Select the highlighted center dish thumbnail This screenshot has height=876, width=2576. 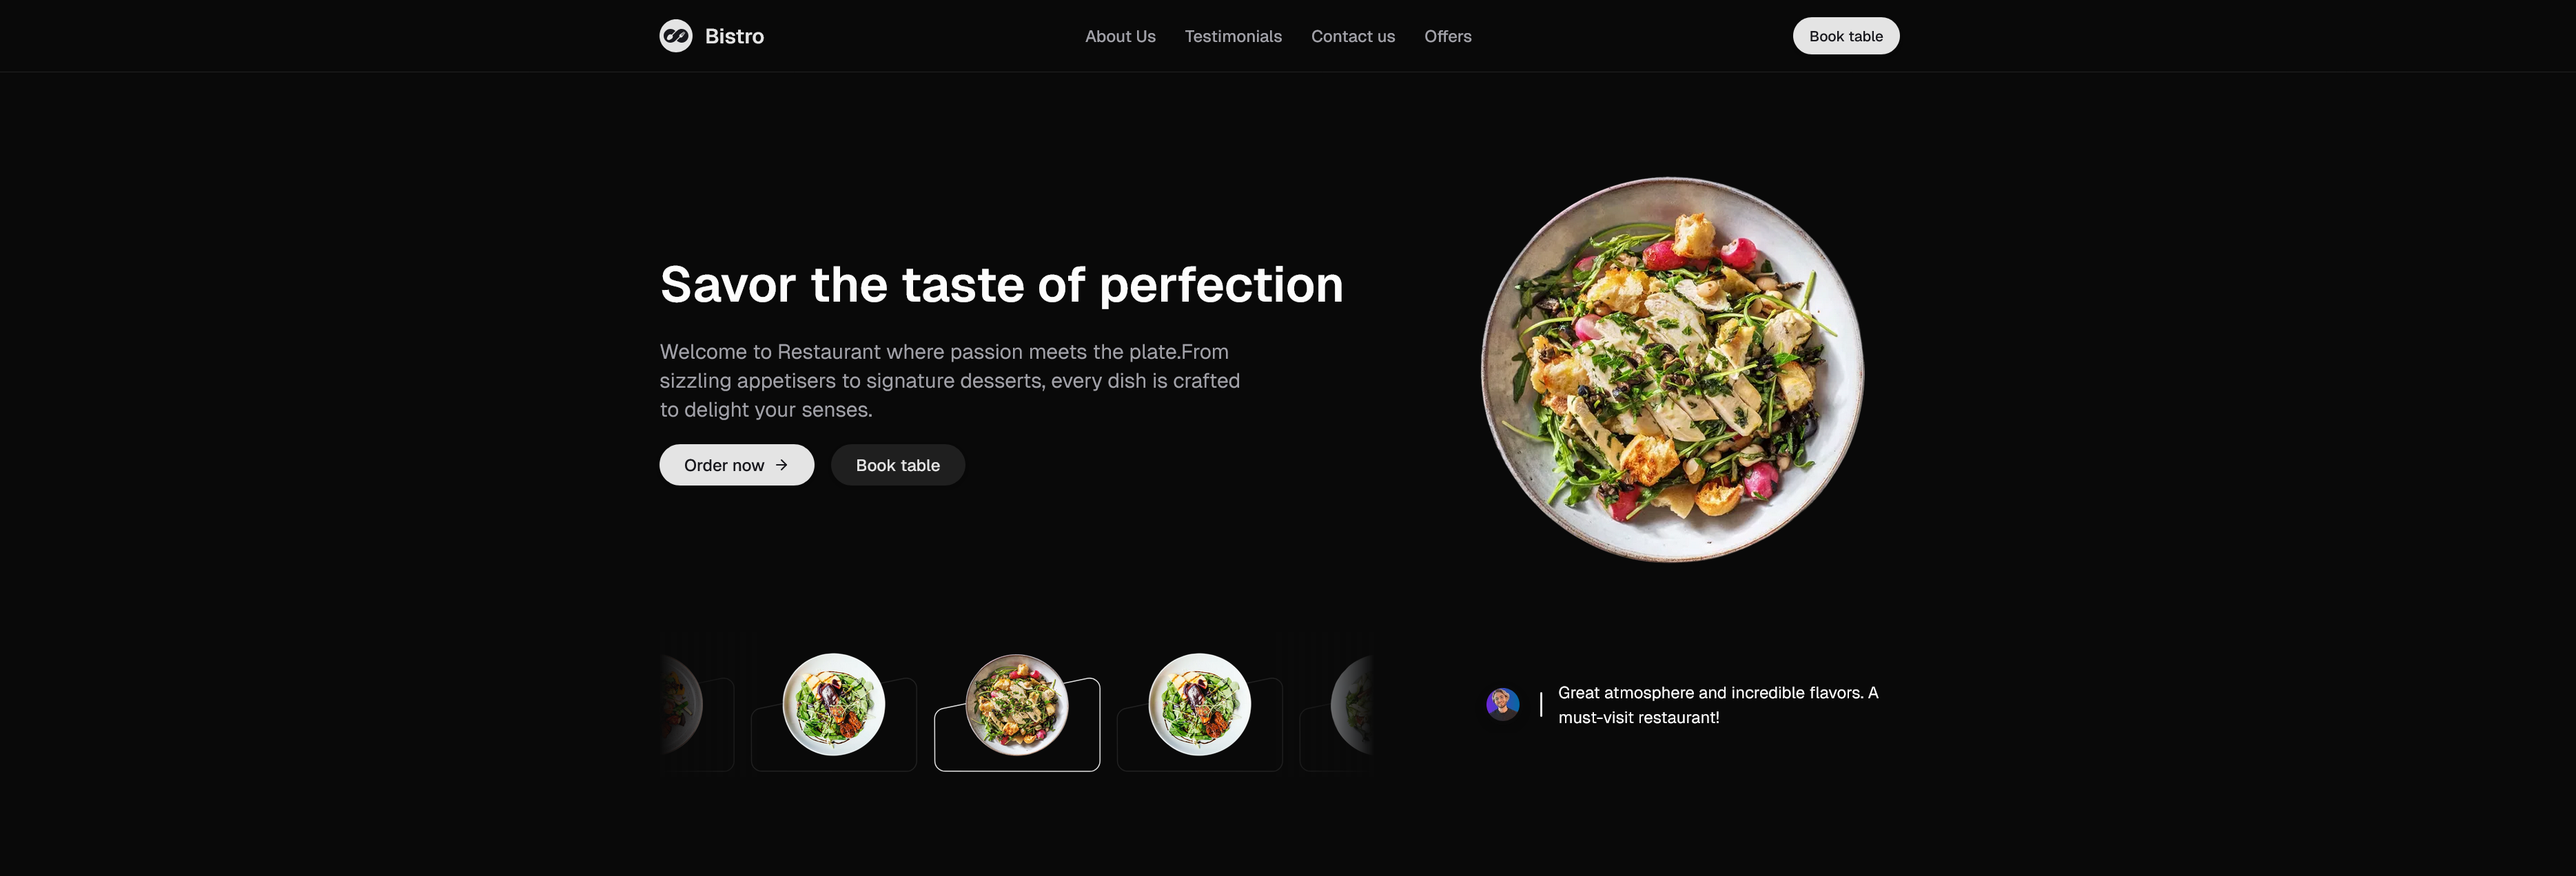coord(1017,712)
